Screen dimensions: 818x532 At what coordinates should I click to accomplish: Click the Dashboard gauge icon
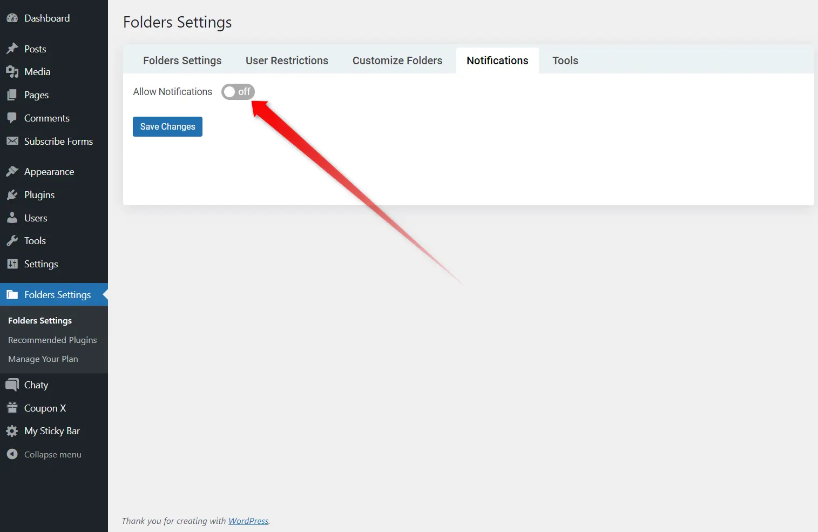[12, 18]
